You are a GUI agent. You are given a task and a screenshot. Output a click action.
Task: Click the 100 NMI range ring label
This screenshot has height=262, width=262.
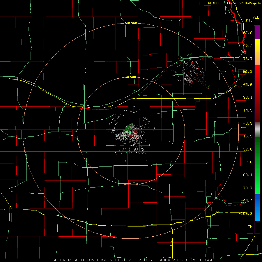pos(131,23)
